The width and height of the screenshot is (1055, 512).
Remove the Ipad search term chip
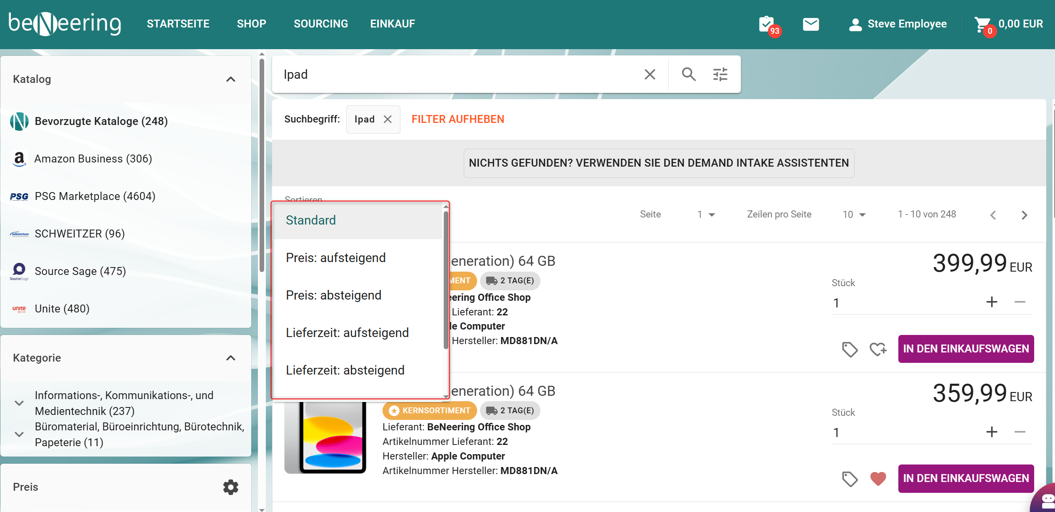tap(387, 119)
